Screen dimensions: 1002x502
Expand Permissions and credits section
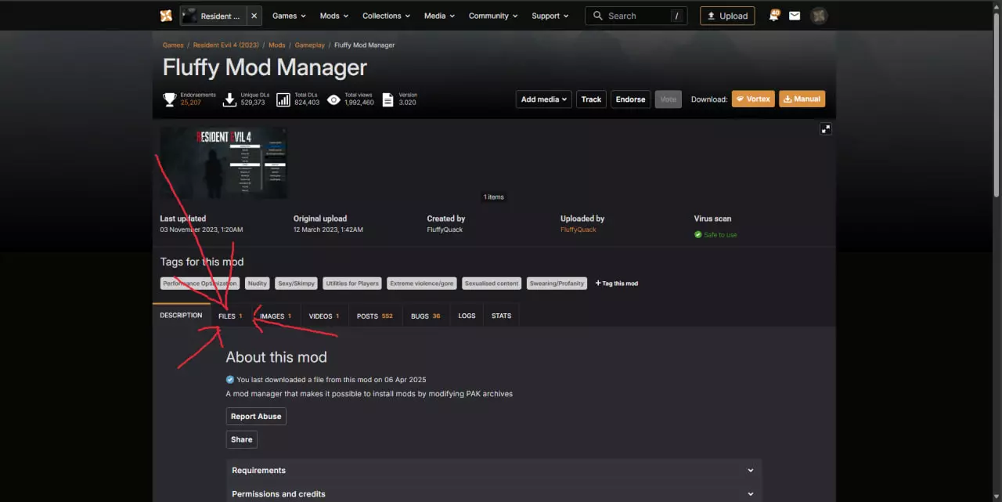[x=494, y=494]
